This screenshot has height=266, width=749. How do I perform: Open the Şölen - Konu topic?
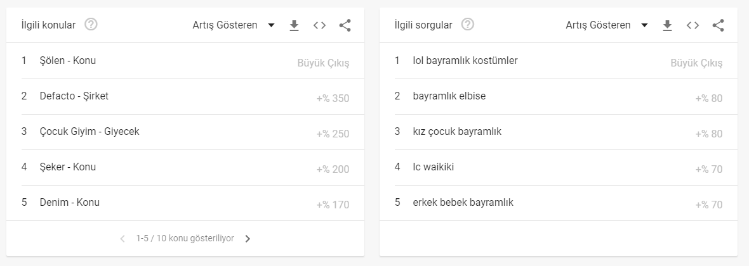click(185, 61)
